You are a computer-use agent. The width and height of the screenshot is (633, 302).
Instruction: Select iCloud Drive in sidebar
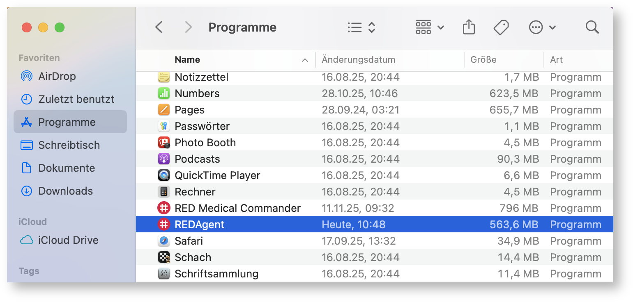(x=68, y=240)
